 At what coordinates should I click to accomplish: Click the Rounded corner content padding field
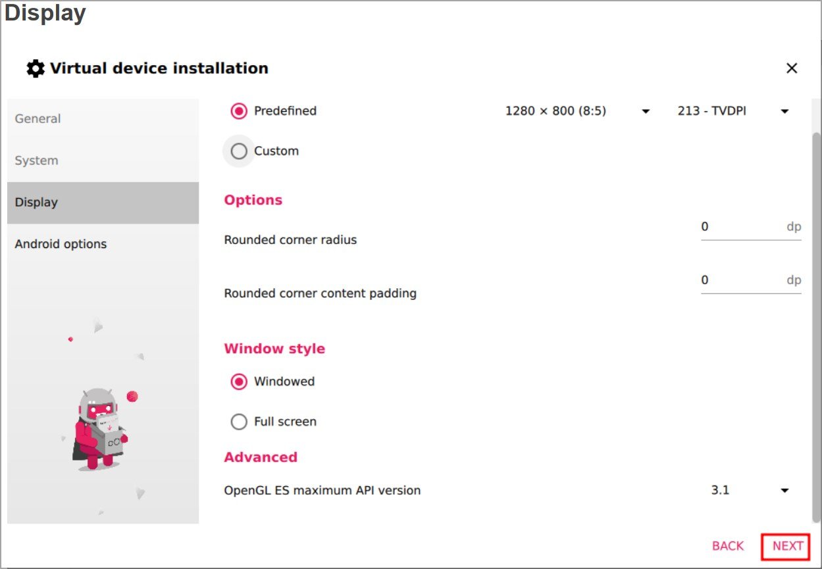click(x=751, y=281)
